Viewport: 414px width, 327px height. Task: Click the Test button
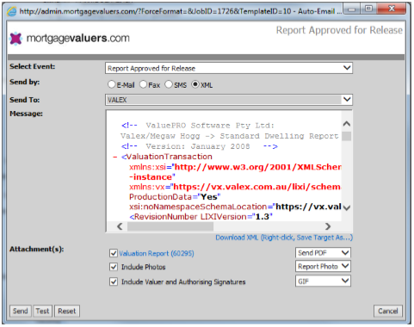click(x=42, y=312)
